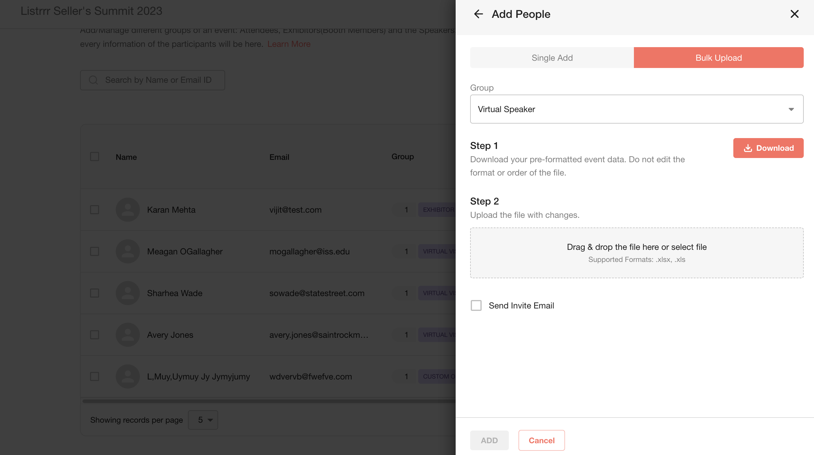Screen dimensions: 814x455
Task: Select the checkbox for Avery Jones
Action: point(95,335)
